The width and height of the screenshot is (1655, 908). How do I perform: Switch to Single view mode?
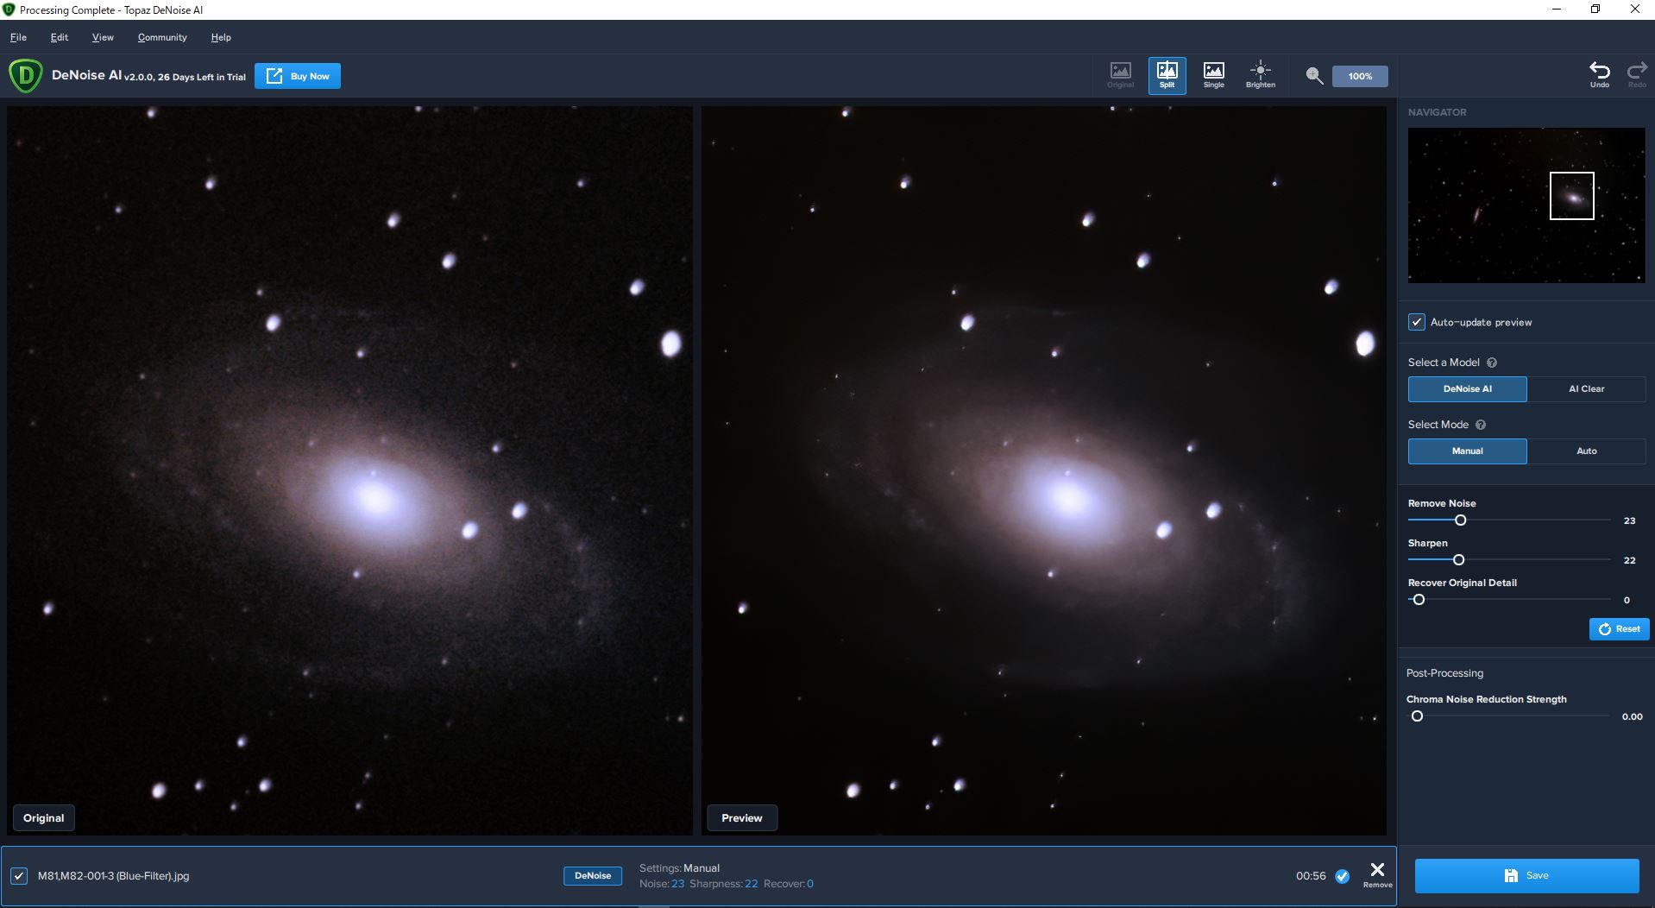(x=1213, y=75)
